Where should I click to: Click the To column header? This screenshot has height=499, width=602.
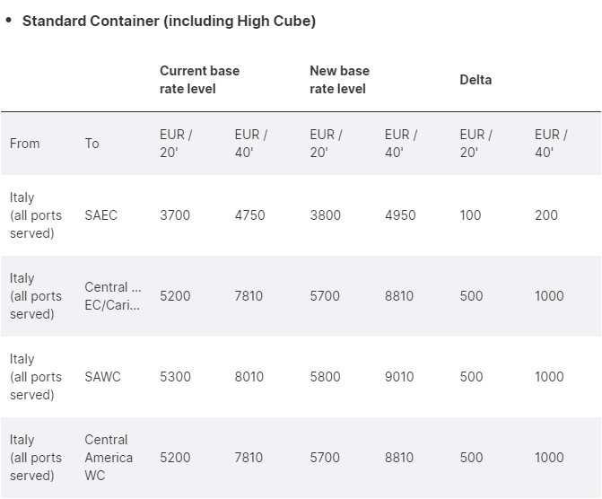92,144
